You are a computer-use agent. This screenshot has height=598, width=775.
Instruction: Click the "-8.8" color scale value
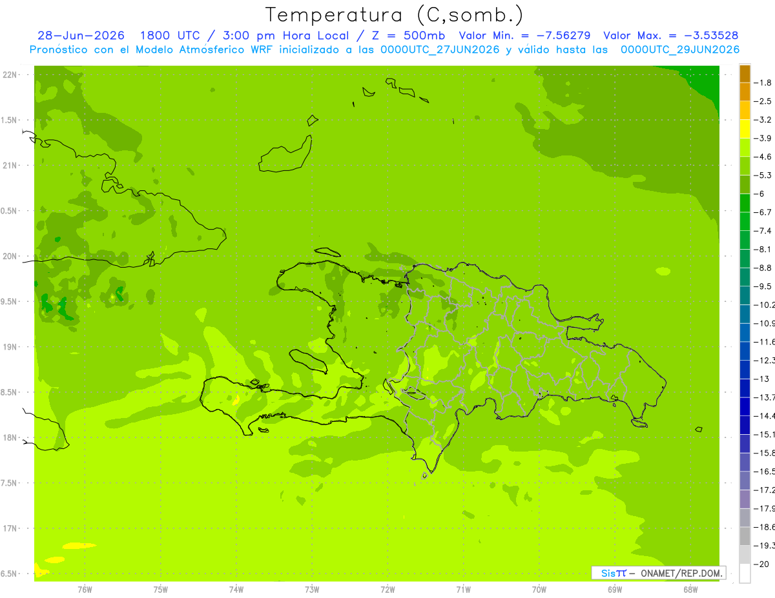click(x=763, y=268)
